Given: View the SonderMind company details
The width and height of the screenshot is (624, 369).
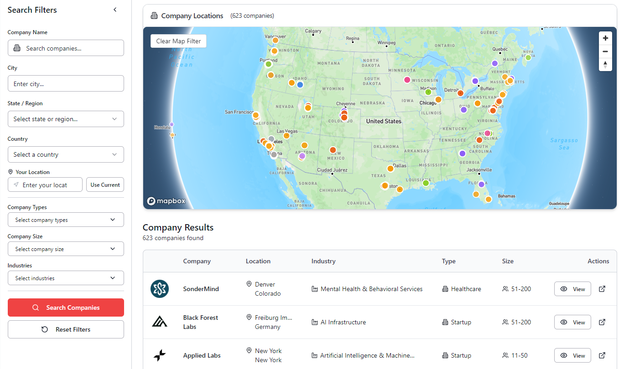Looking at the screenshot, I should point(572,289).
